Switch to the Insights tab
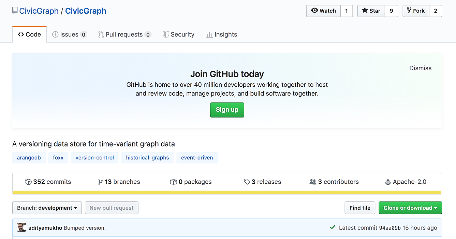This screenshot has width=456, height=239. click(221, 34)
